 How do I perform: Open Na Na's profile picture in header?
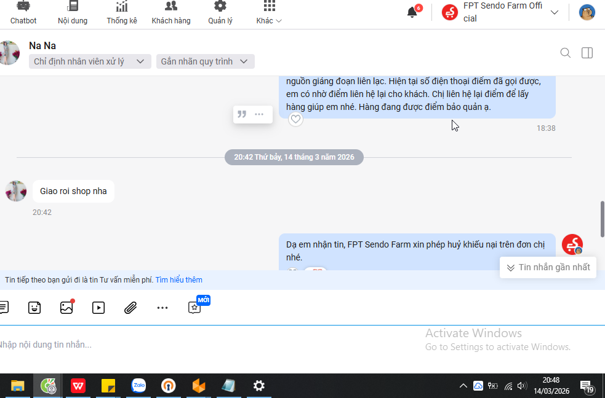[9, 53]
